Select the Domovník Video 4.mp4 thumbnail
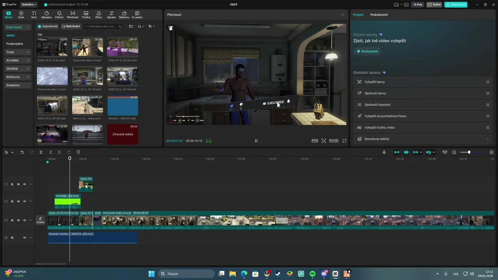 click(x=88, y=47)
